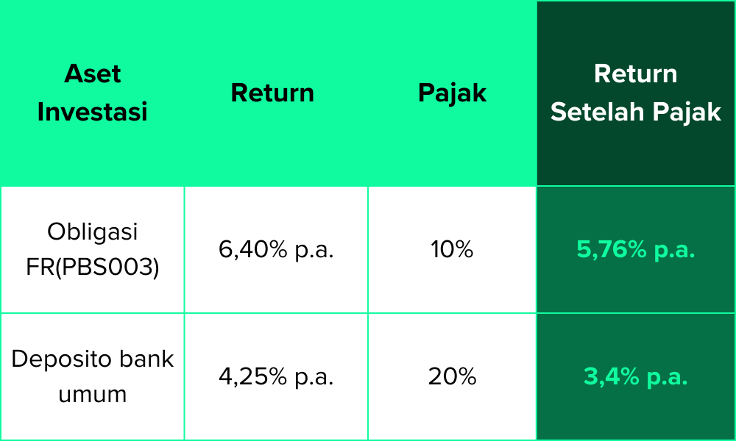Select the 6,40% p.a. return value

point(276,250)
